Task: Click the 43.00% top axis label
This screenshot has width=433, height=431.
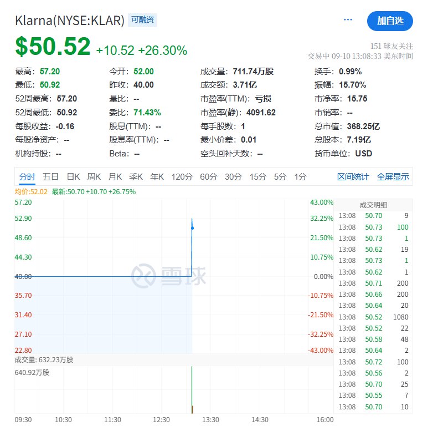Action: [322, 202]
